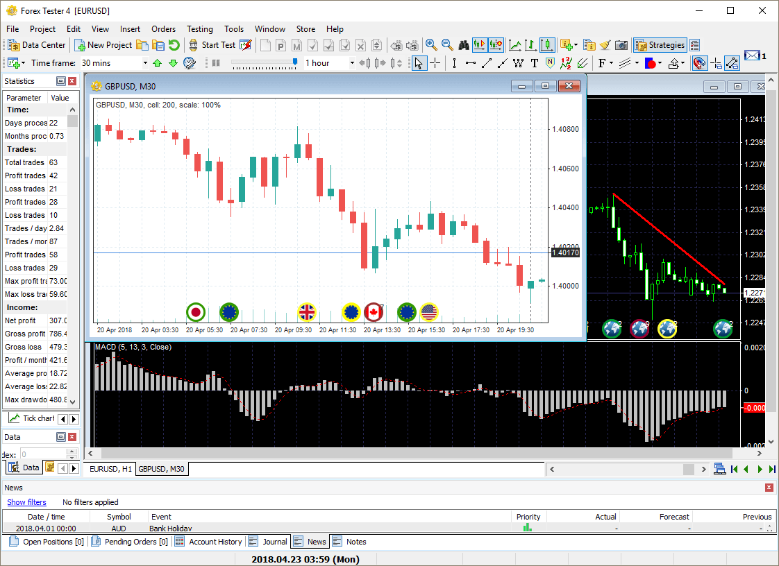Viewport: 779px width, 566px height.
Task: Open the Pending Orders tab
Action: coord(130,542)
